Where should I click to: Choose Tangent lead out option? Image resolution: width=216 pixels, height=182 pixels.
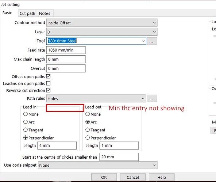coord(88,130)
